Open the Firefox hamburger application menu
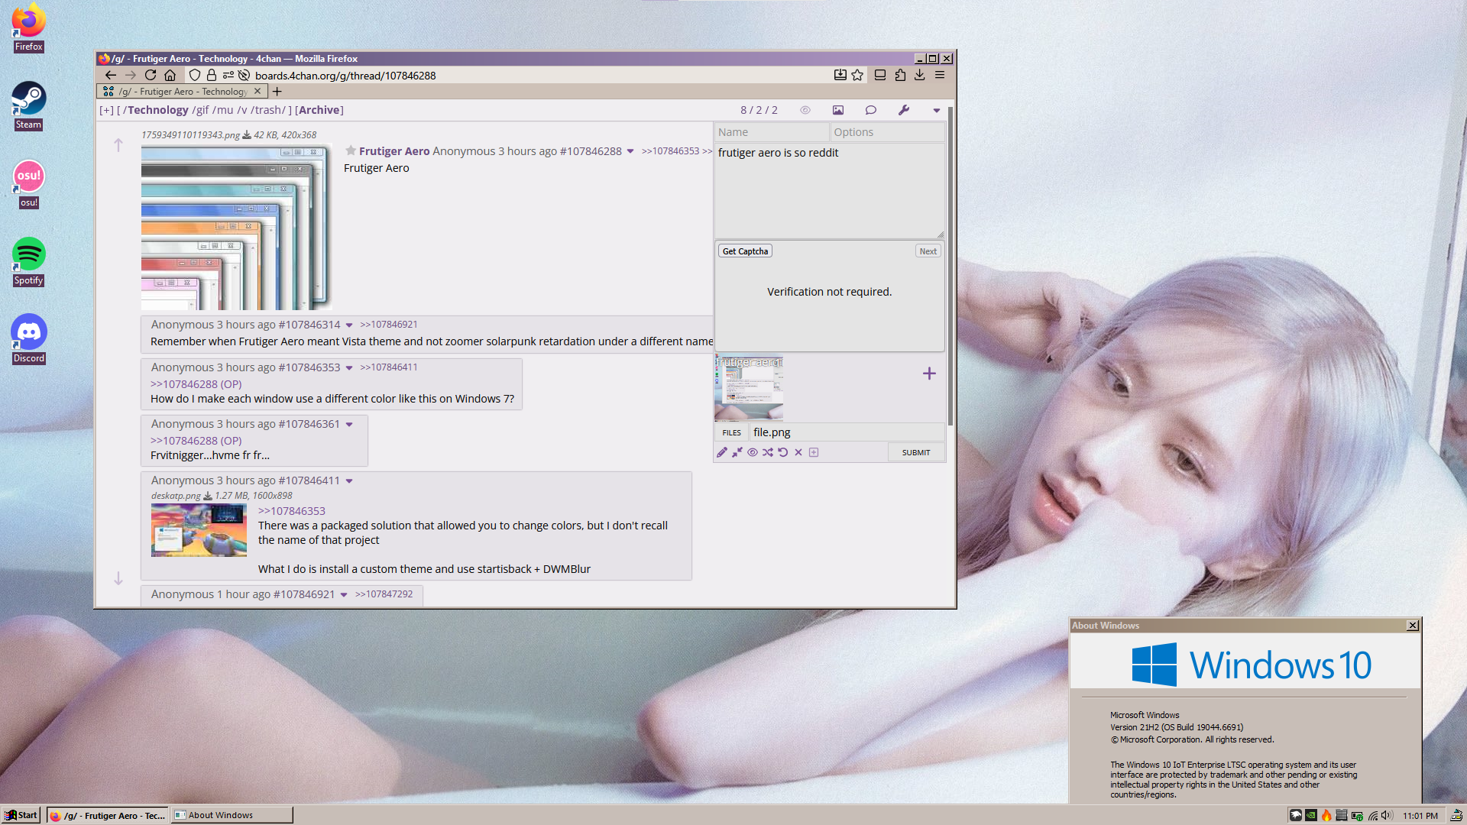The height and width of the screenshot is (825, 1467). (x=940, y=75)
